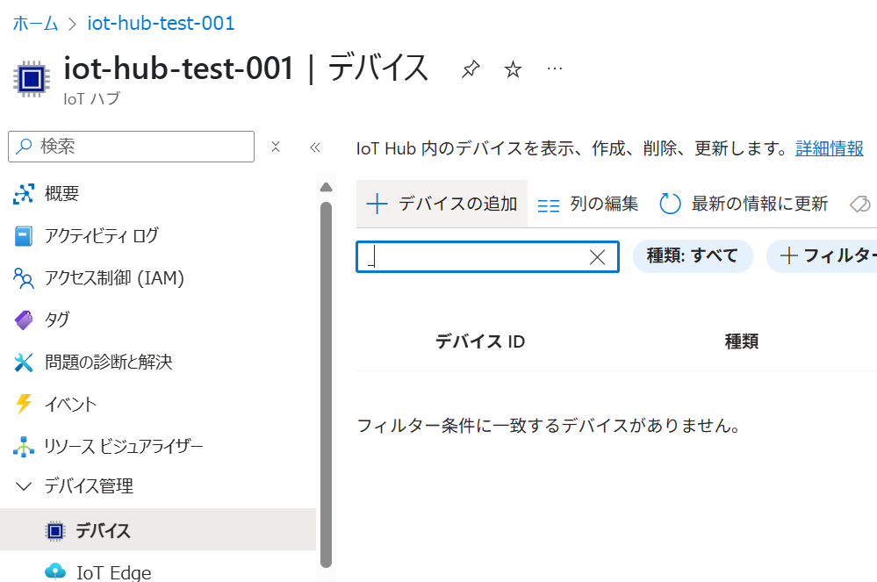Screen dimensions: 877x582
Task: Click the デバイス chip icon in sidebar
Action: point(54,530)
